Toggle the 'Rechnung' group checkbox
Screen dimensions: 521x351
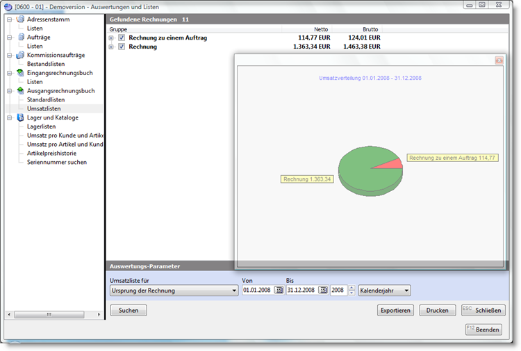122,47
